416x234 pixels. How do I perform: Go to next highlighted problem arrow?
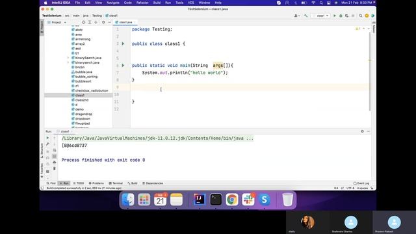point(369,29)
